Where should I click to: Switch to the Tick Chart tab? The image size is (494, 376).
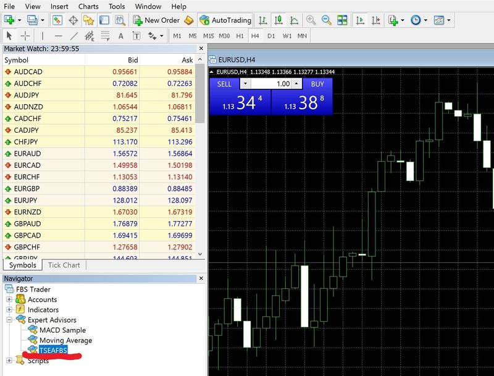[x=64, y=265]
